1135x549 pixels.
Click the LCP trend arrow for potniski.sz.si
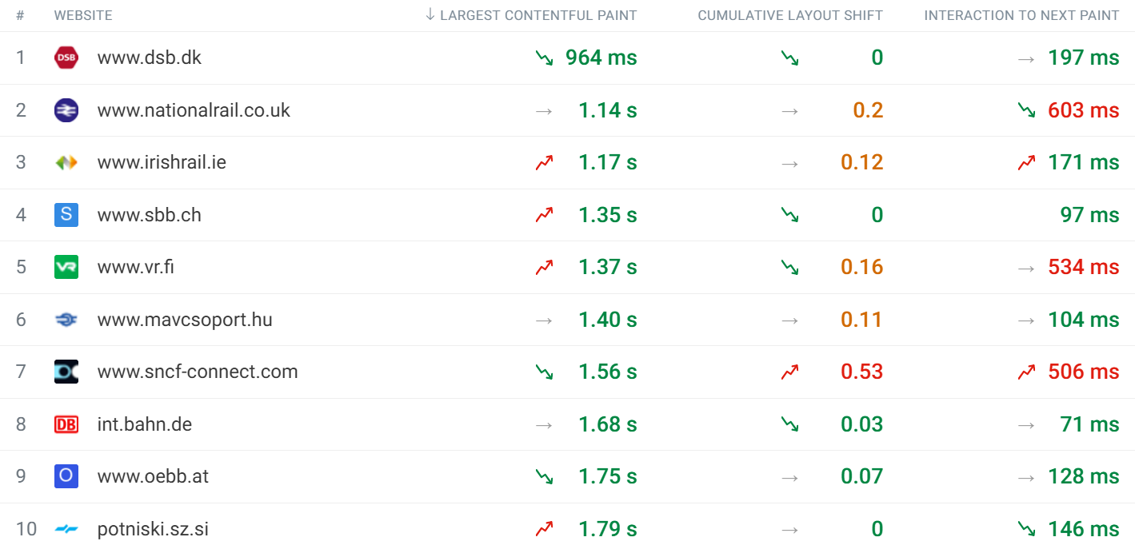[x=544, y=529]
